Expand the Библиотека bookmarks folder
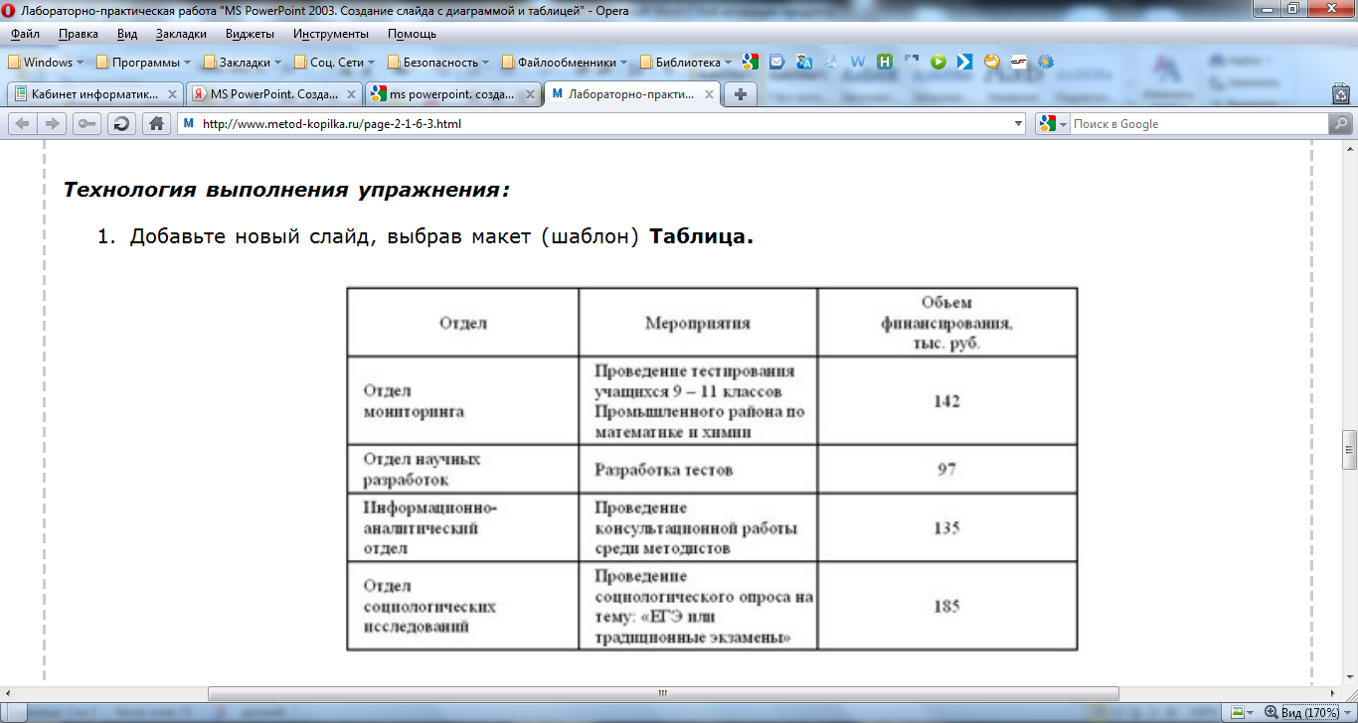 click(x=686, y=62)
